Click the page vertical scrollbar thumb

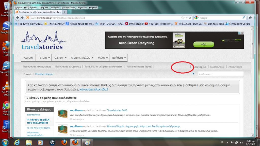coord(252,44)
